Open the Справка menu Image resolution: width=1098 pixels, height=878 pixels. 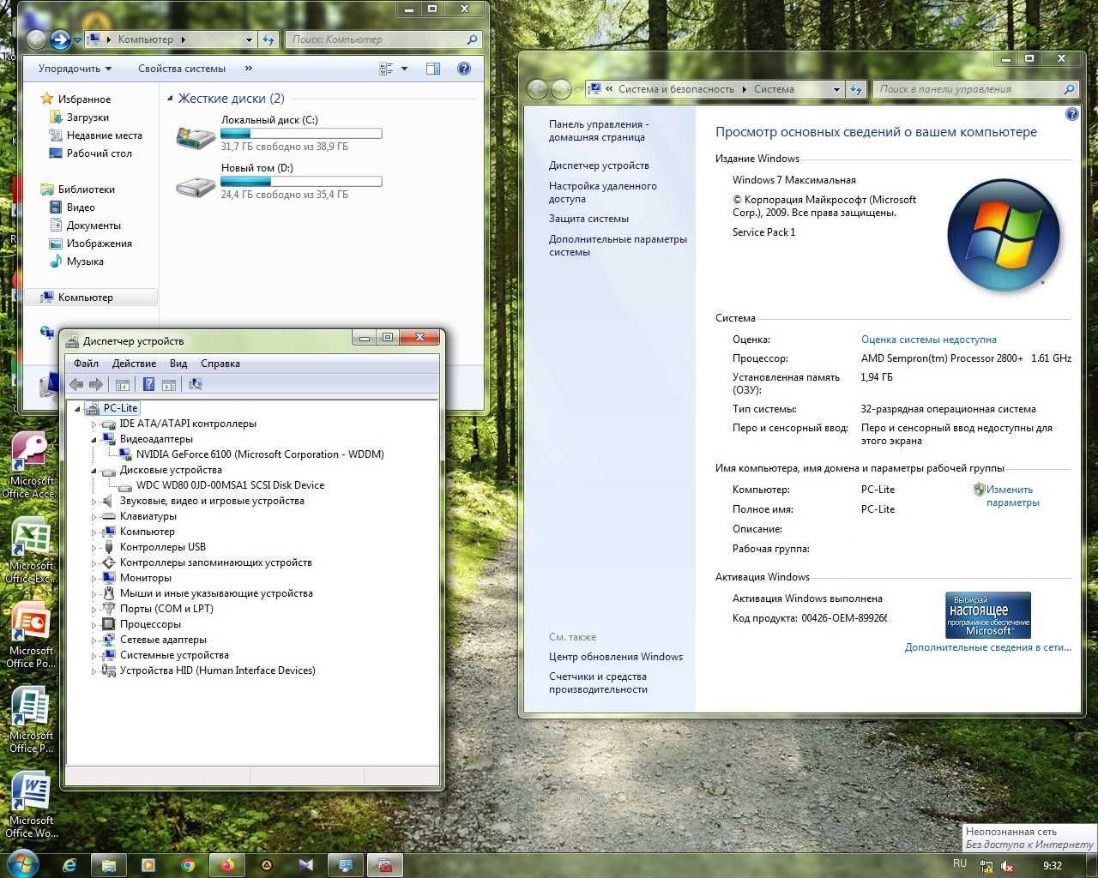(x=220, y=364)
